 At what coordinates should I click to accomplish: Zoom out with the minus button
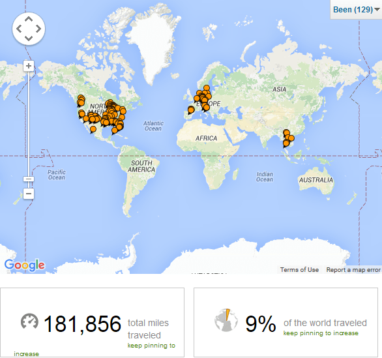coord(29,194)
